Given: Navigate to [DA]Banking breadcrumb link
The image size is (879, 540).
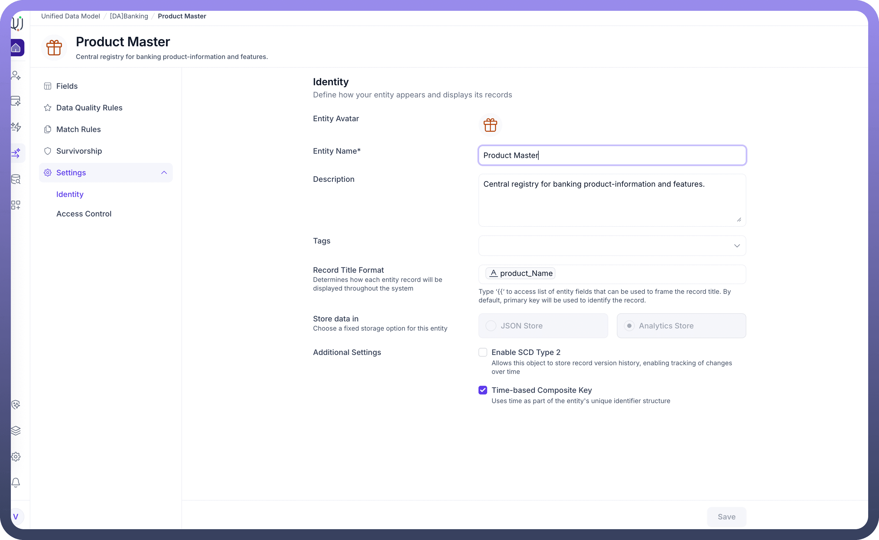Looking at the screenshot, I should click(x=129, y=16).
